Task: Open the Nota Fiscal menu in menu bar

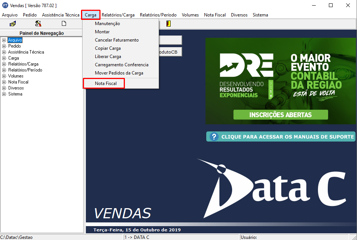Action: click(x=215, y=15)
